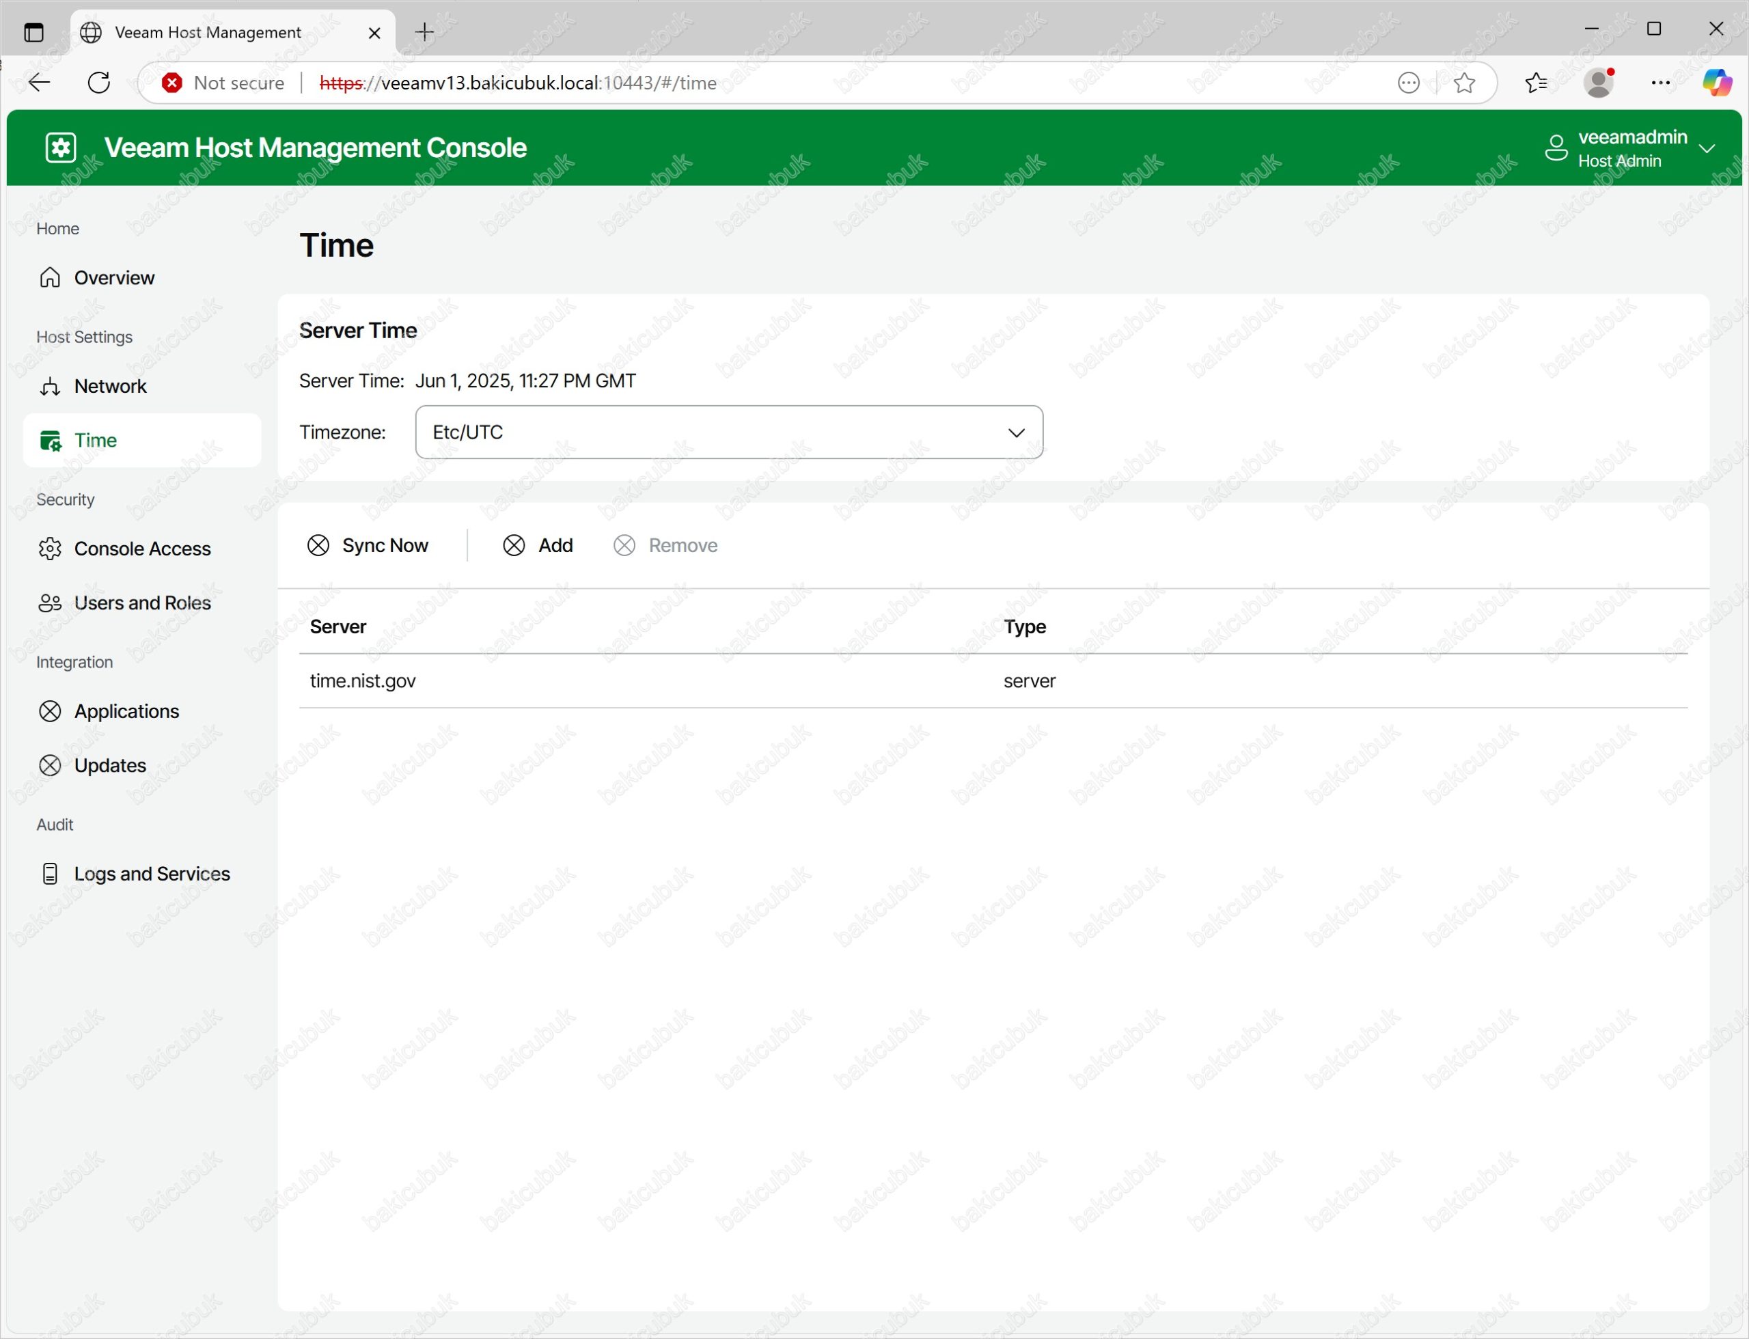Click the Sync Now button label
Viewport: 1749px width, 1339px height.
[385, 546]
